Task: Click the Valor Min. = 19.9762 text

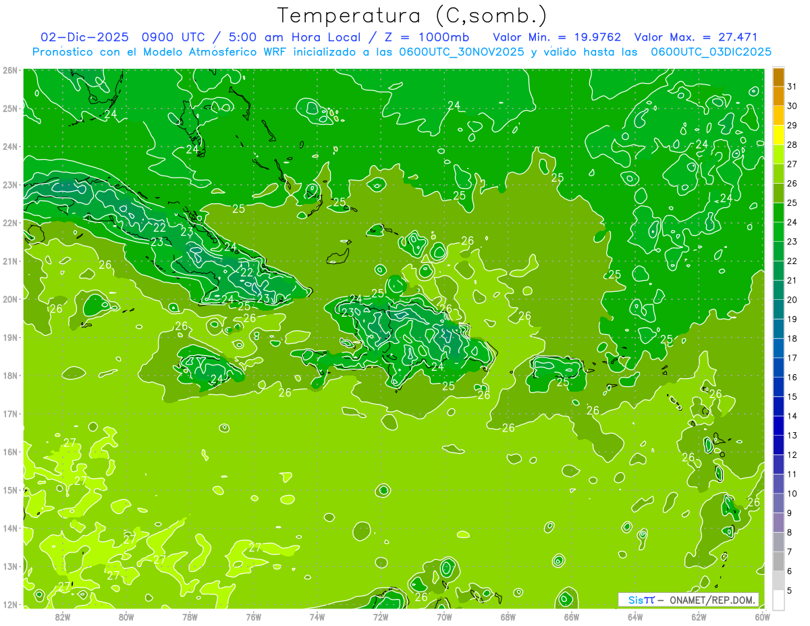Action: click(557, 37)
